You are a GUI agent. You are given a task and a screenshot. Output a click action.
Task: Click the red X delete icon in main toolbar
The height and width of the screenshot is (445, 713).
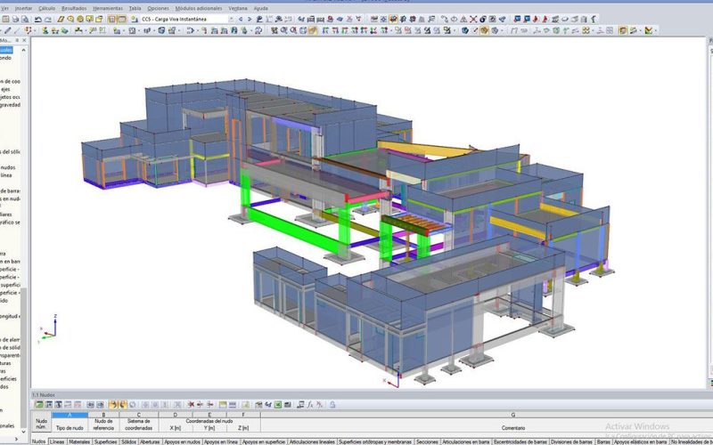[x=473, y=19]
